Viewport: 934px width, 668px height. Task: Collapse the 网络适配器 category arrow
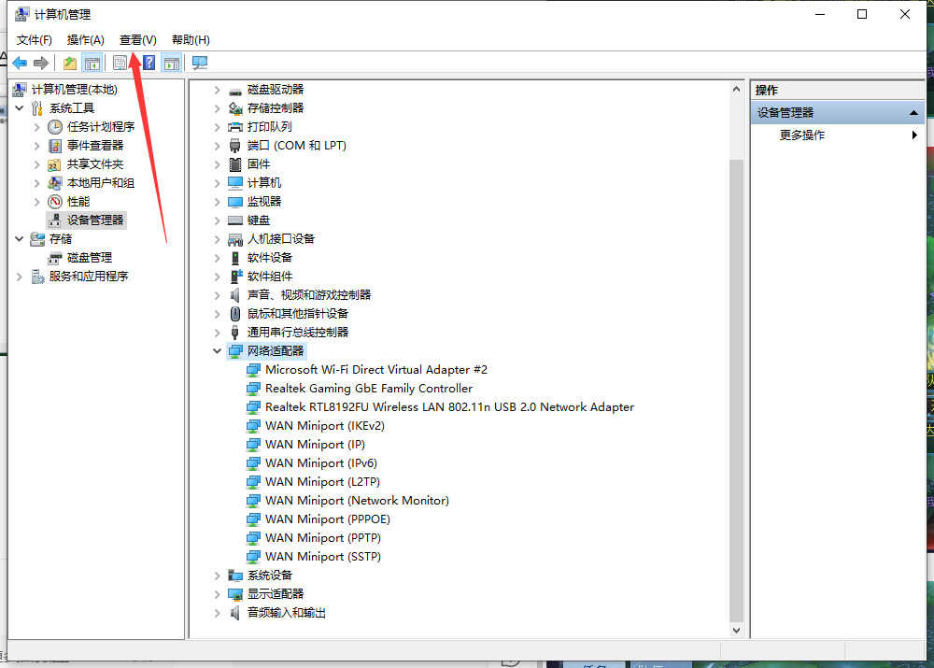coord(218,350)
